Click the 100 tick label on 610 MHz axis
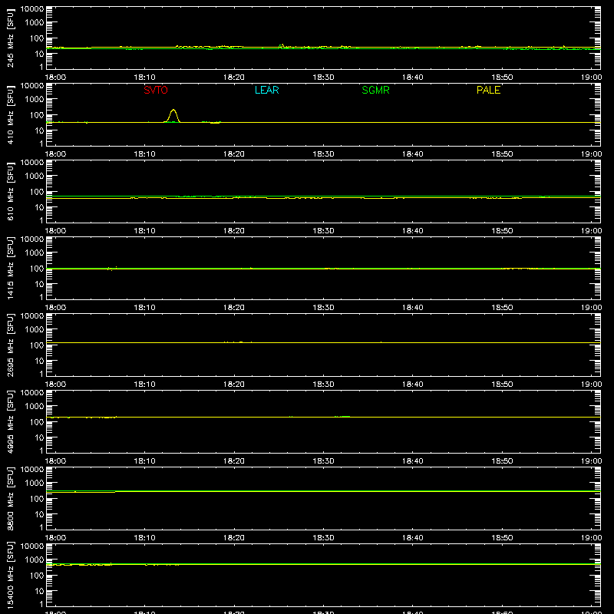Screen dimensions: 614x614 click(37, 192)
